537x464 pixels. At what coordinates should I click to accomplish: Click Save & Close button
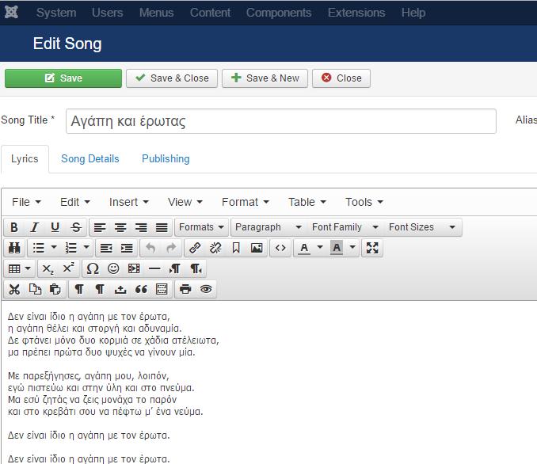[x=172, y=78]
